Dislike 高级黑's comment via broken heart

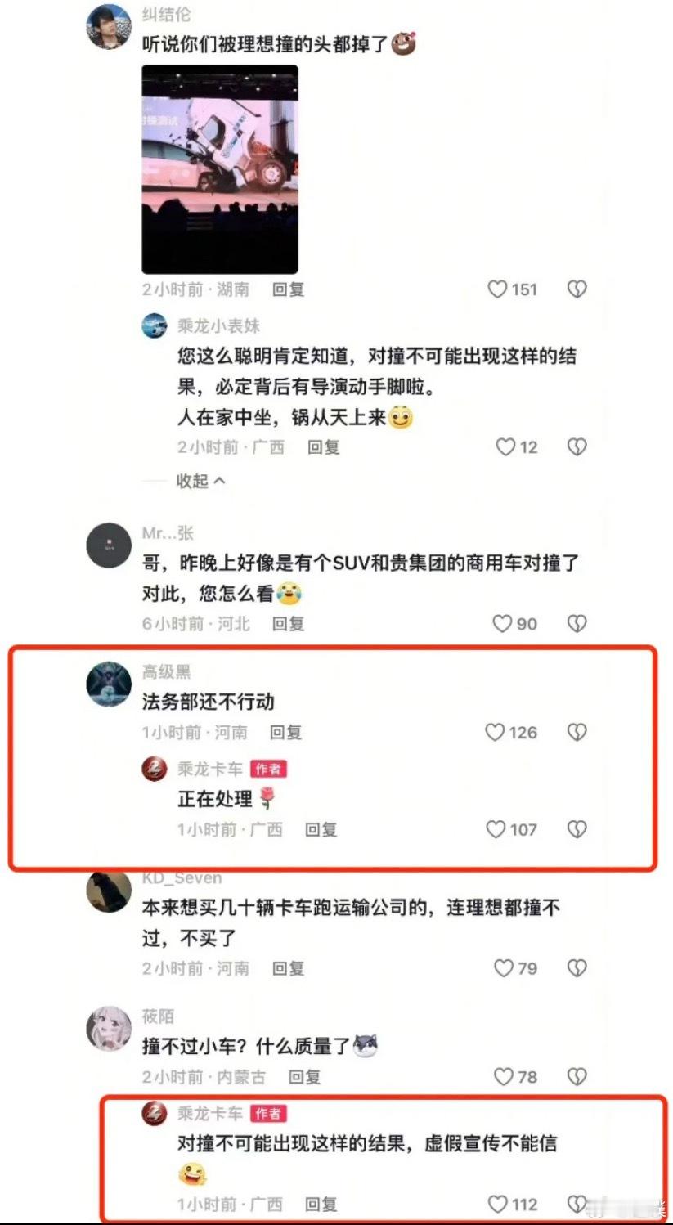[x=577, y=732]
